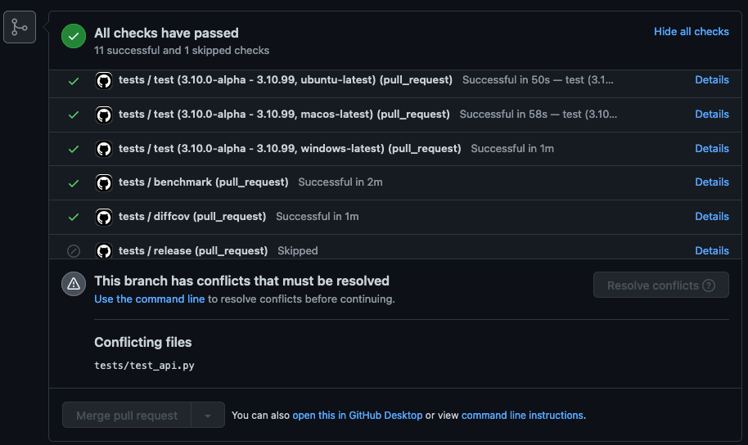The image size is (748, 445).
Task: Open the command line instructions link
Action: (x=522, y=416)
